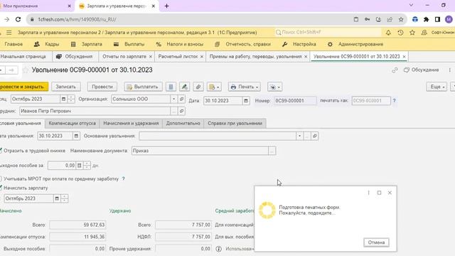Image resolution: width=455 pixels, height=256 pixels.
Task: Open calendar for Дата увольнения field
Action: point(76,136)
